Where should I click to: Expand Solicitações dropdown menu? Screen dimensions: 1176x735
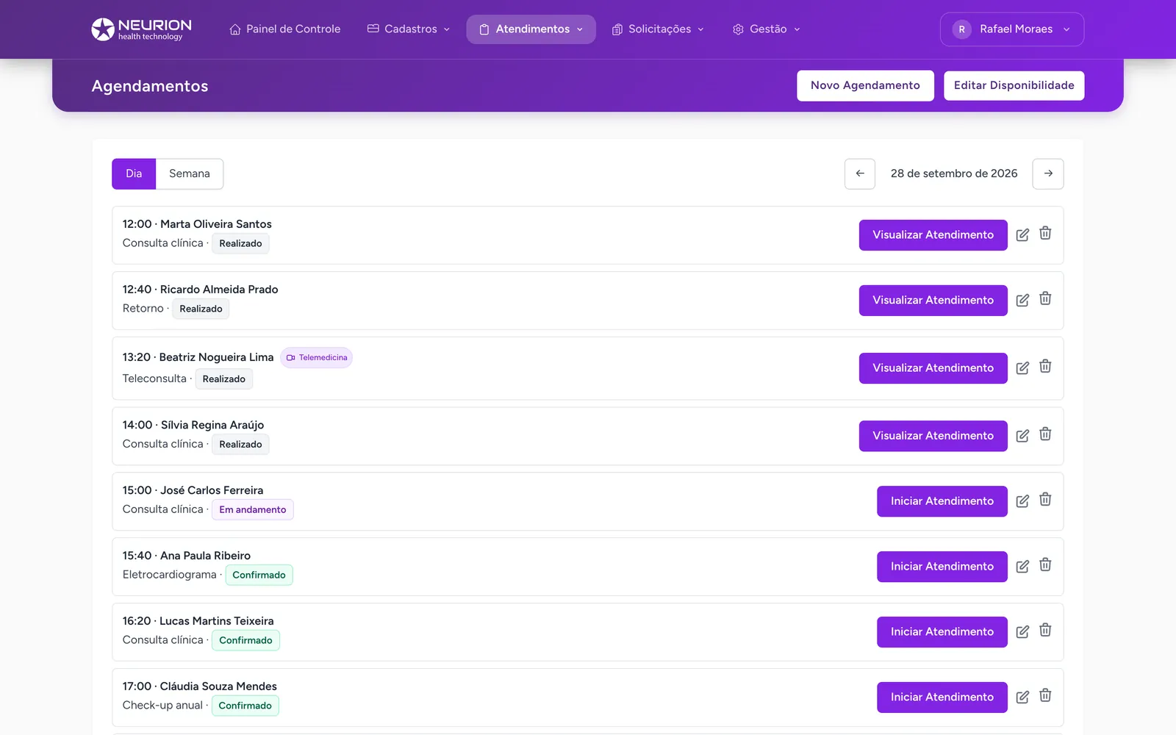[x=659, y=29]
